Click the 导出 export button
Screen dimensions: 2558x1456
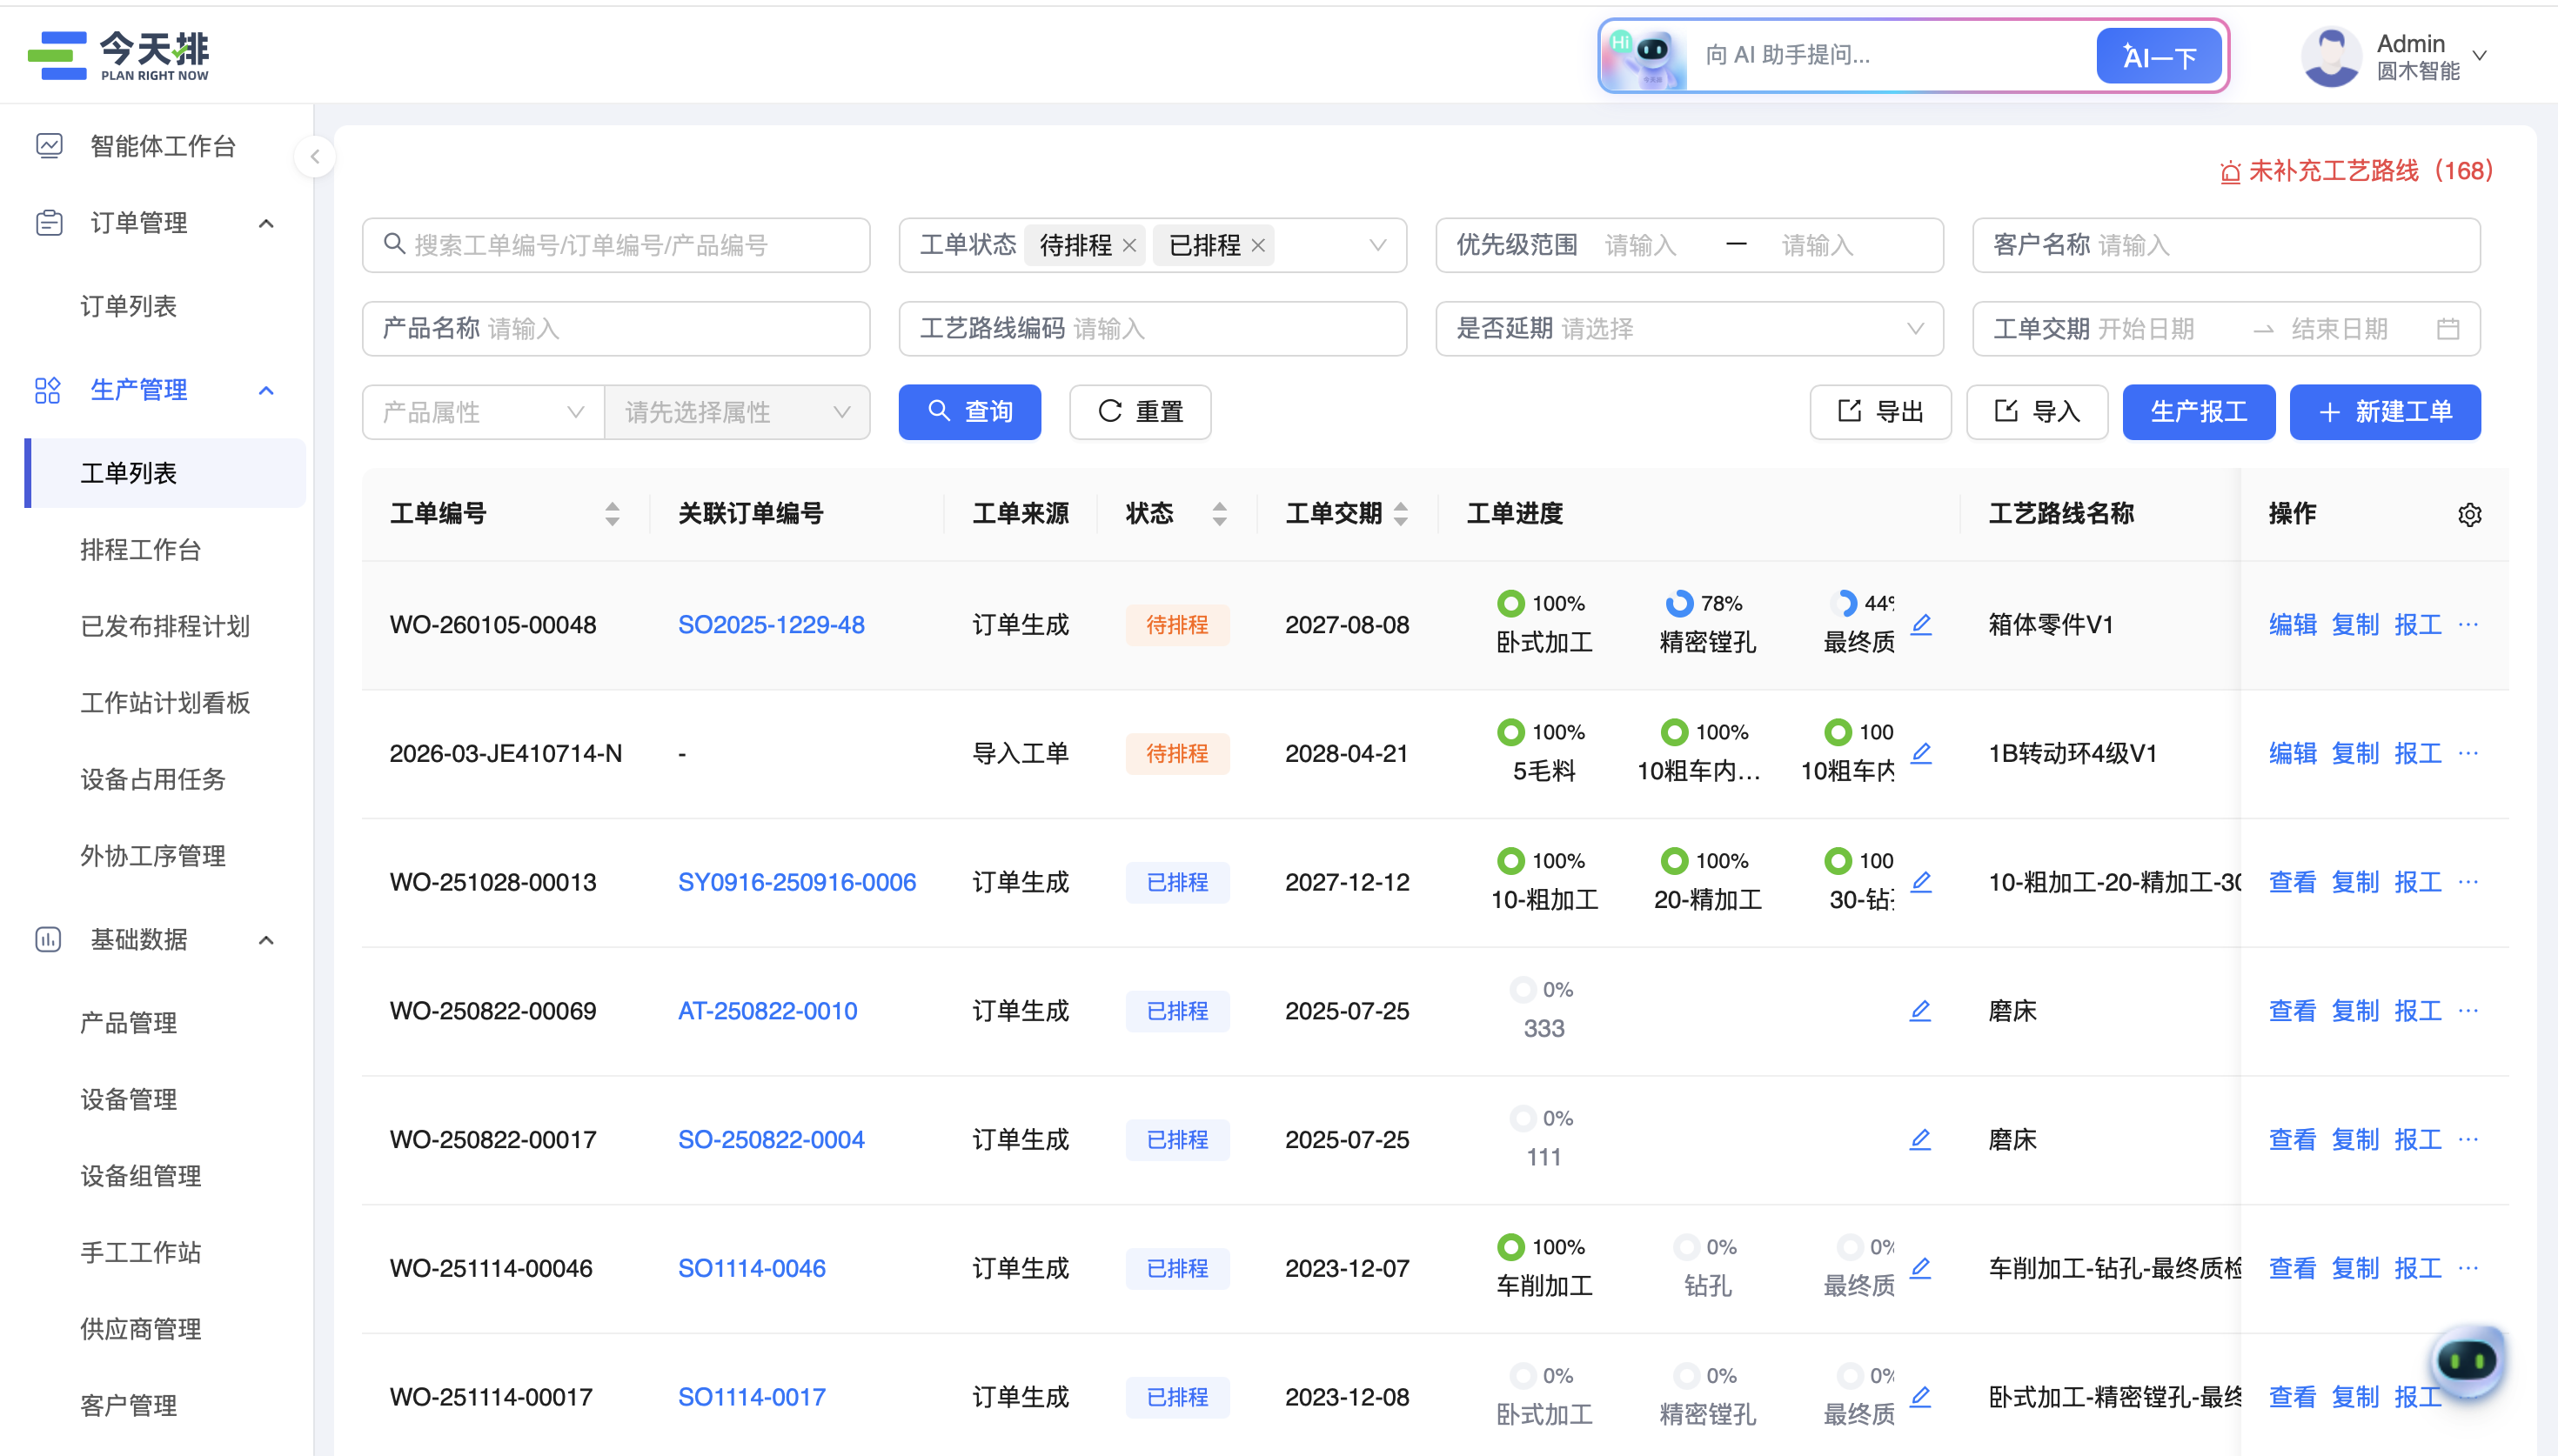1880,412
